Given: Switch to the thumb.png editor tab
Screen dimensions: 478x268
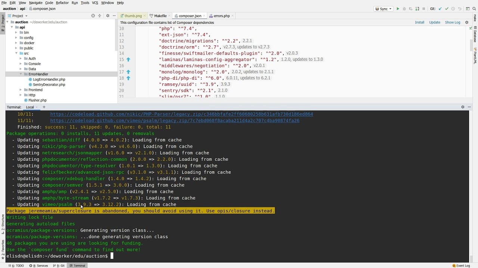Looking at the screenshot, I should [133, 16].
